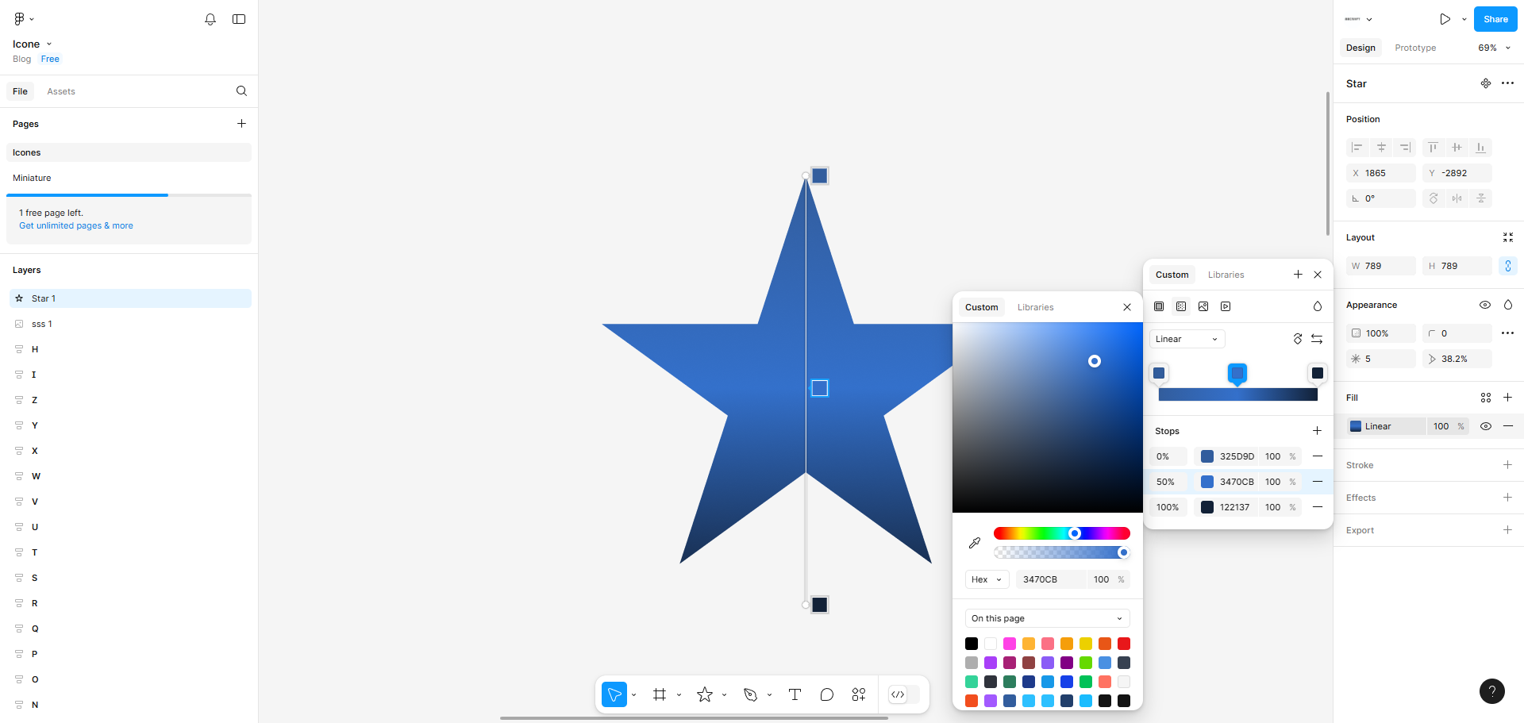The image size is (1524, 723).
Task: Open shape tools dropdown arrow
Action: (x=724, y=695)
